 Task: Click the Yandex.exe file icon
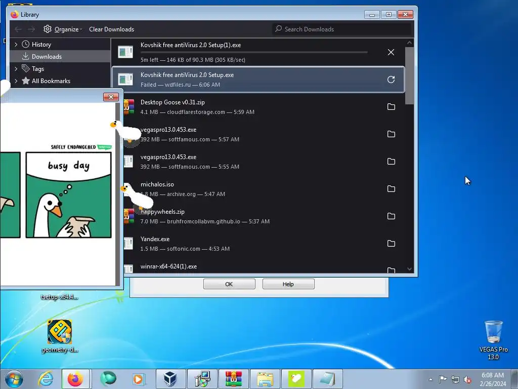[x=128, y=244]
